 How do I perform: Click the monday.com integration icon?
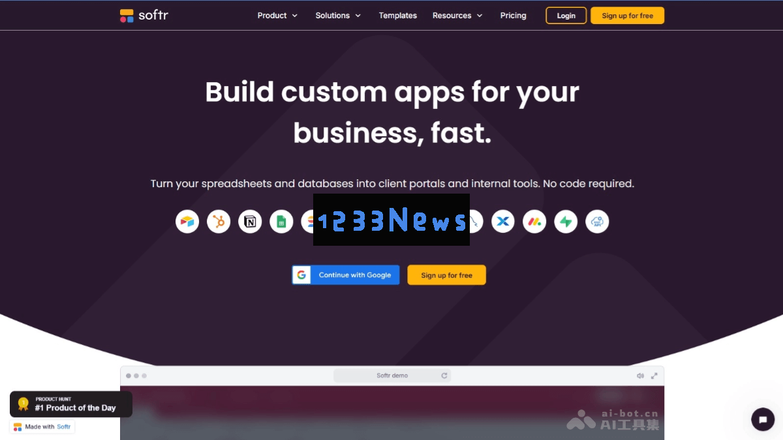click(x=534, y=222)
